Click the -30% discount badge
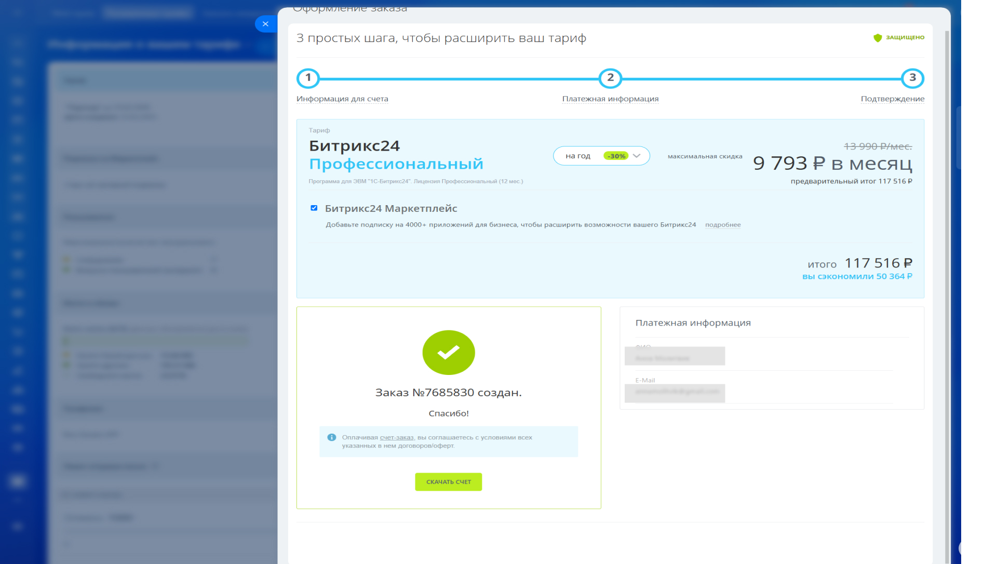This screenshot has width=997, height=564. pos(616,156)
